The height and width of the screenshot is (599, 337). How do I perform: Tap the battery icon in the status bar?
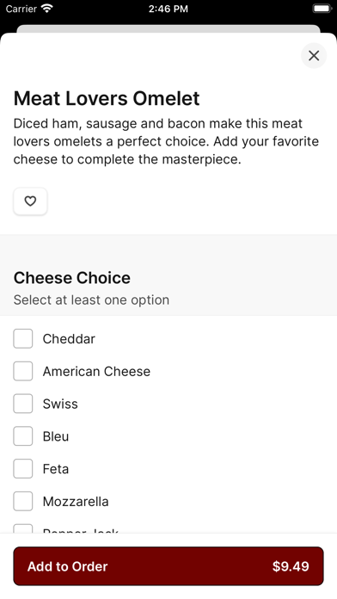point(322,9)
